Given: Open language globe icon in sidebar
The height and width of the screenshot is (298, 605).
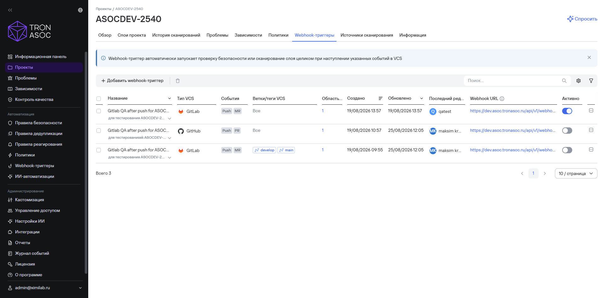Looking at the screenshot, I should point(80,10).
